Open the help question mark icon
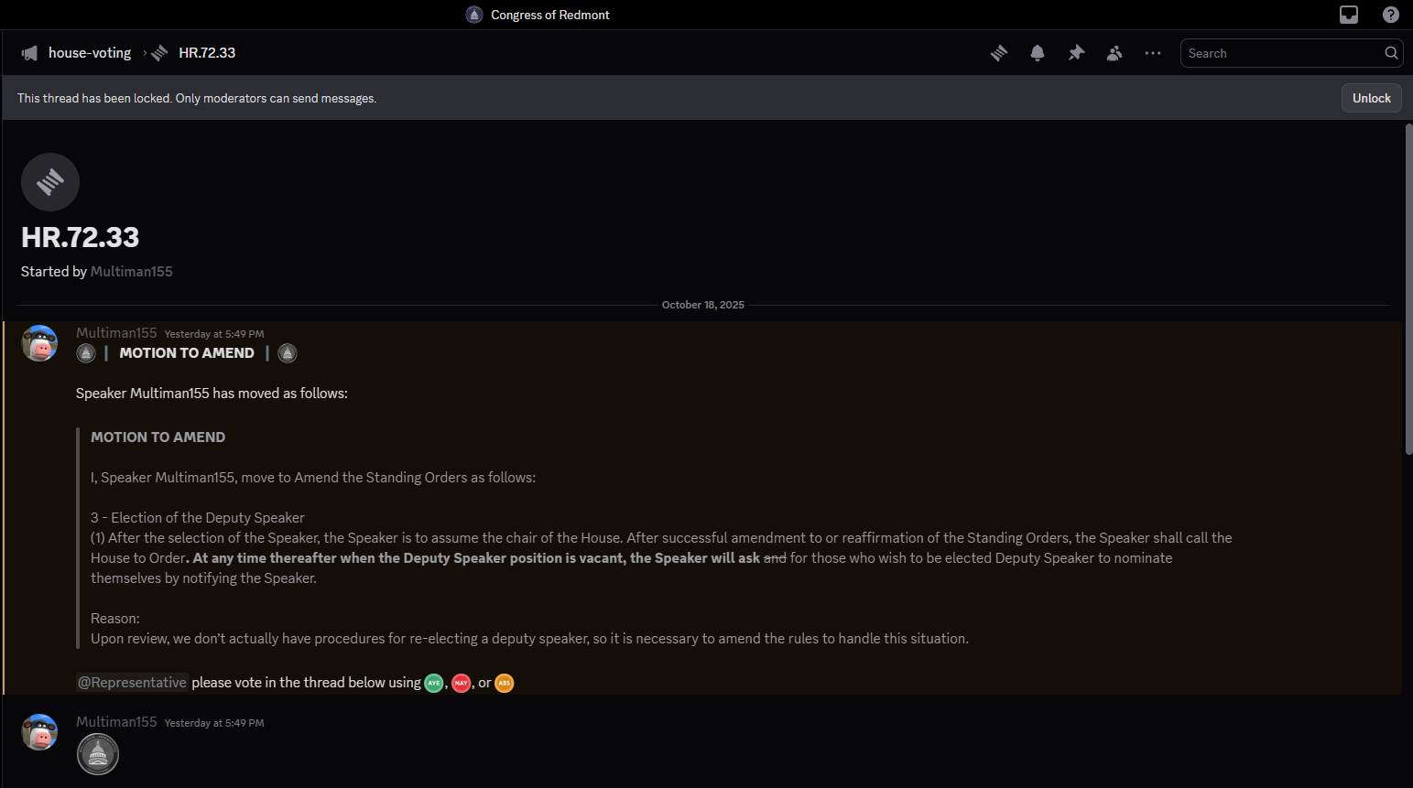This screenshot has width=1413, height=788. coord(1390,15)
